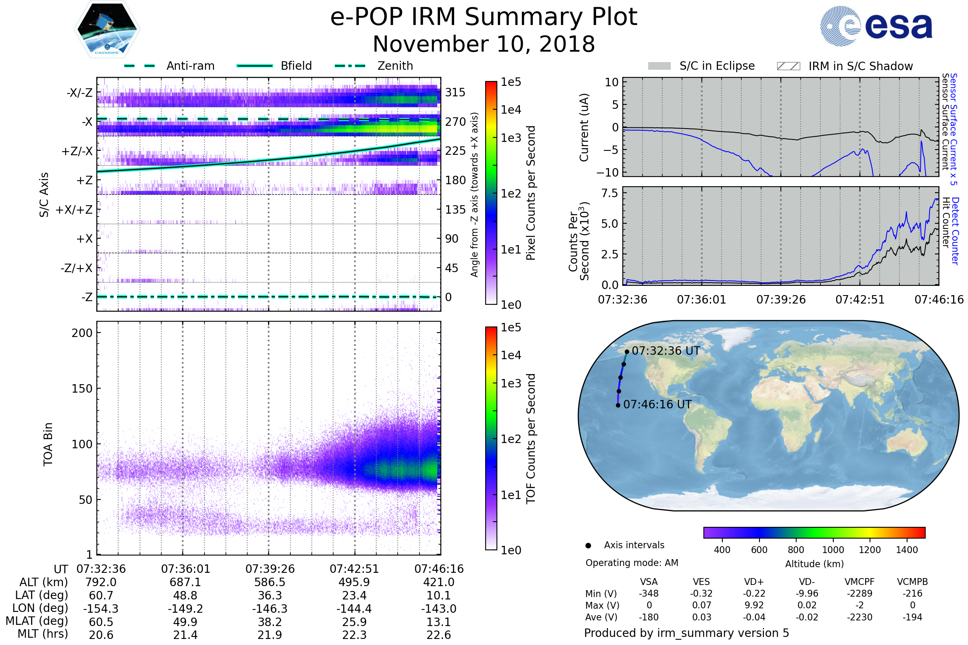Click the VMCPF voltage column header

click(860, 582)
